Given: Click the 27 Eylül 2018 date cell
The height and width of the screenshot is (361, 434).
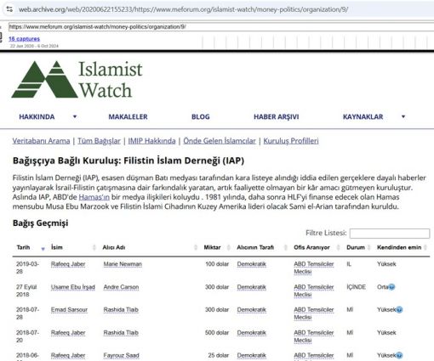Looking at the screenshot, I should (x=26, y=290).
